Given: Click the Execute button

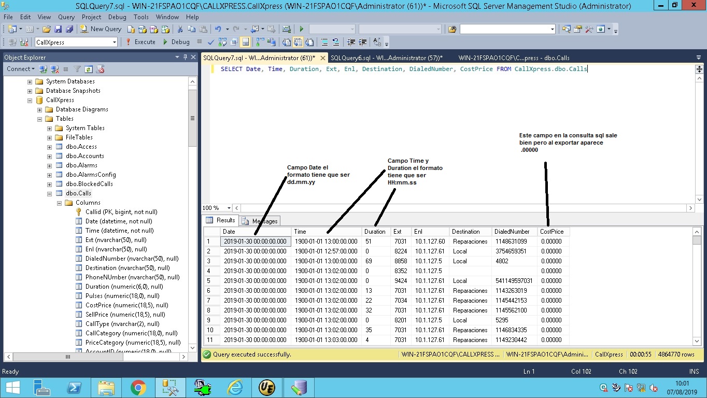Looking at the screenshot, I should [140, 42].
